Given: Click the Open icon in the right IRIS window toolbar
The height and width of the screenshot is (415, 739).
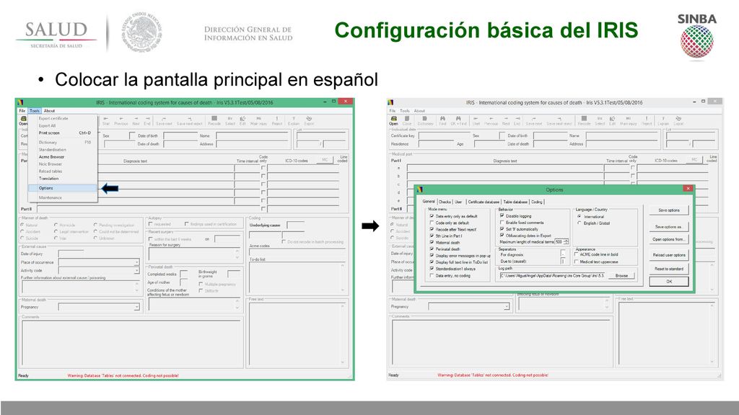Looking at the screenshot, I should coord(393,120).
